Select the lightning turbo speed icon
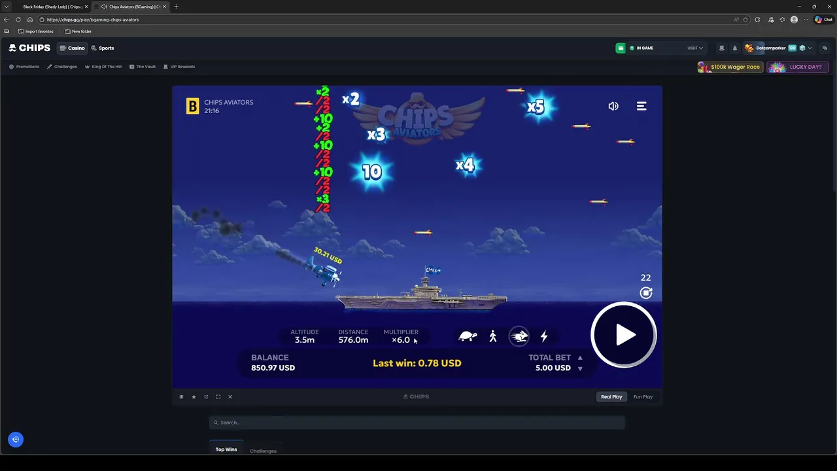The height and width of the screenshot is (471, 837). pyautogui.click(x=543, y=336)
